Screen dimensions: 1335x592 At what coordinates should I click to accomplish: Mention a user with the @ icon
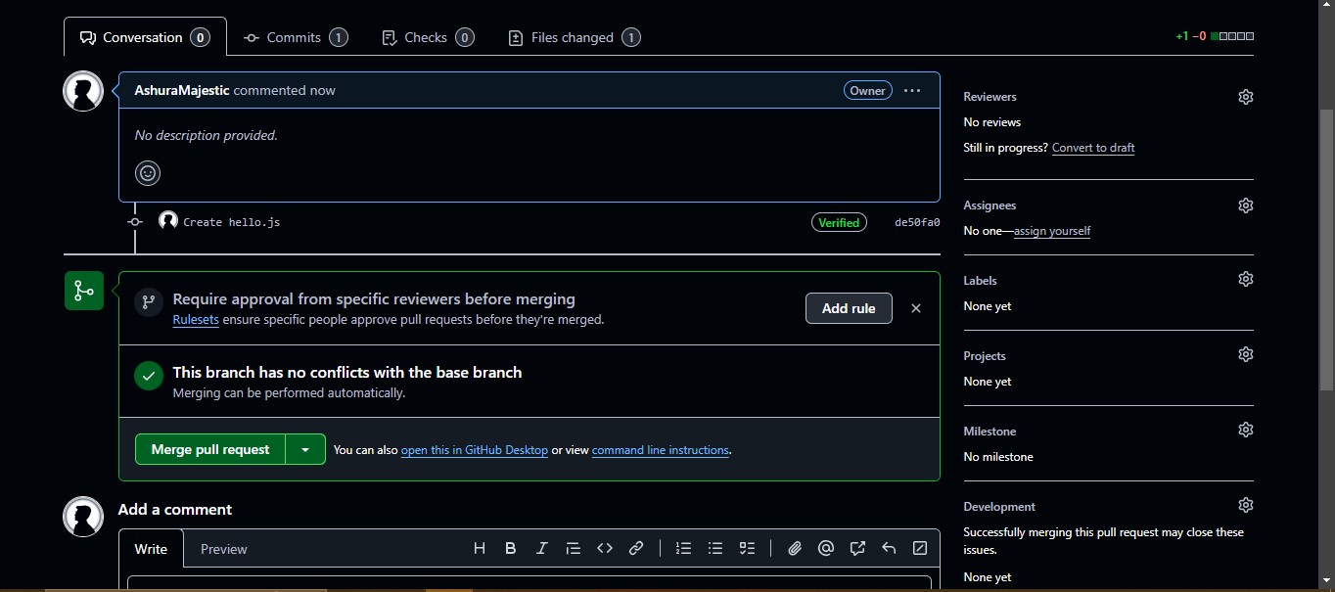pos(826,548)
